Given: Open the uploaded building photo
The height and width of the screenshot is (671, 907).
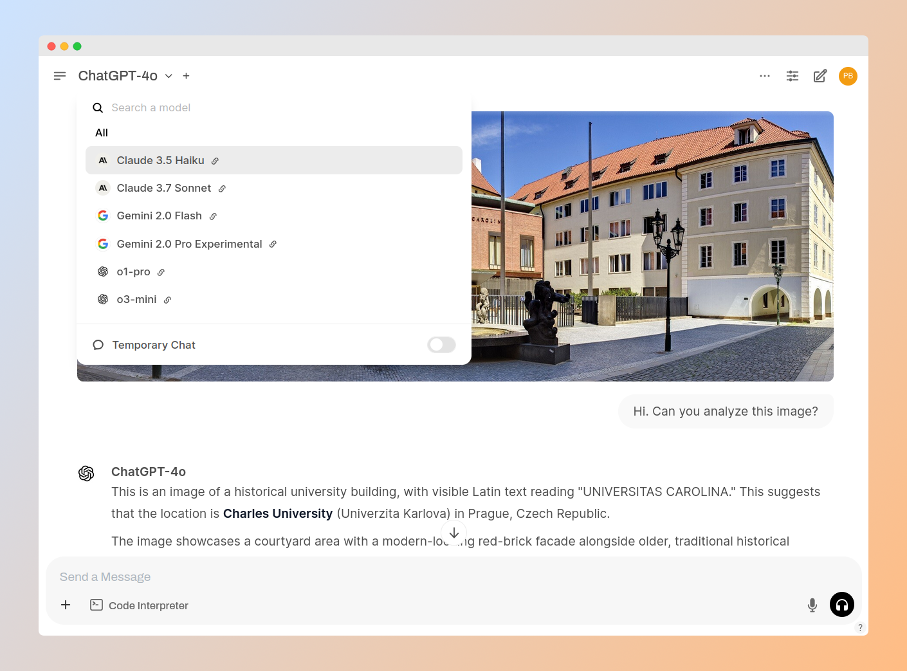Looking at the screenshot, I should 652,246.
